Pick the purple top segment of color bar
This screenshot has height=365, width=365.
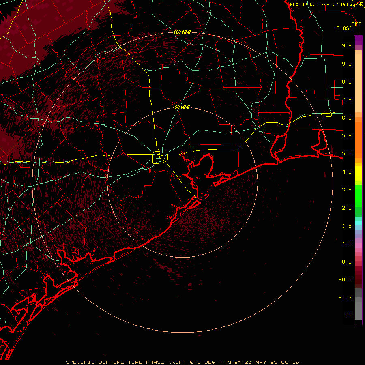click(x=358, y=41)
